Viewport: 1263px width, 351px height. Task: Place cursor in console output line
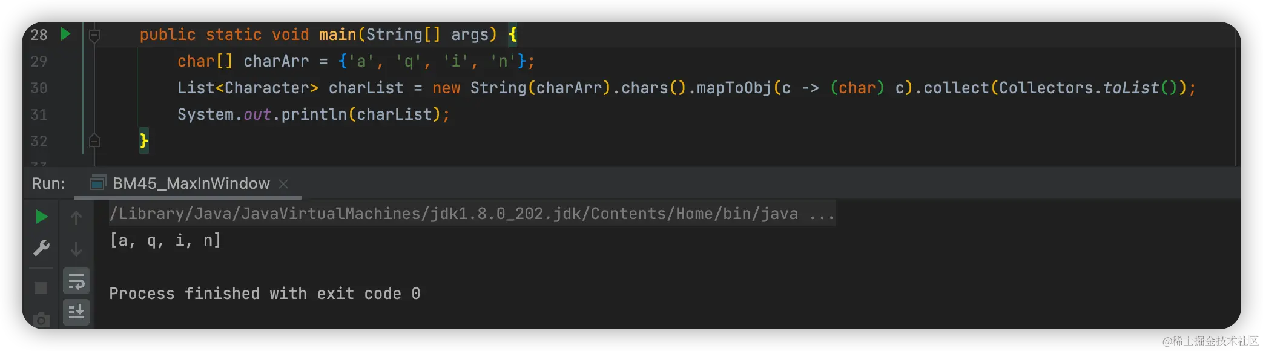click(x=165, y=241)
